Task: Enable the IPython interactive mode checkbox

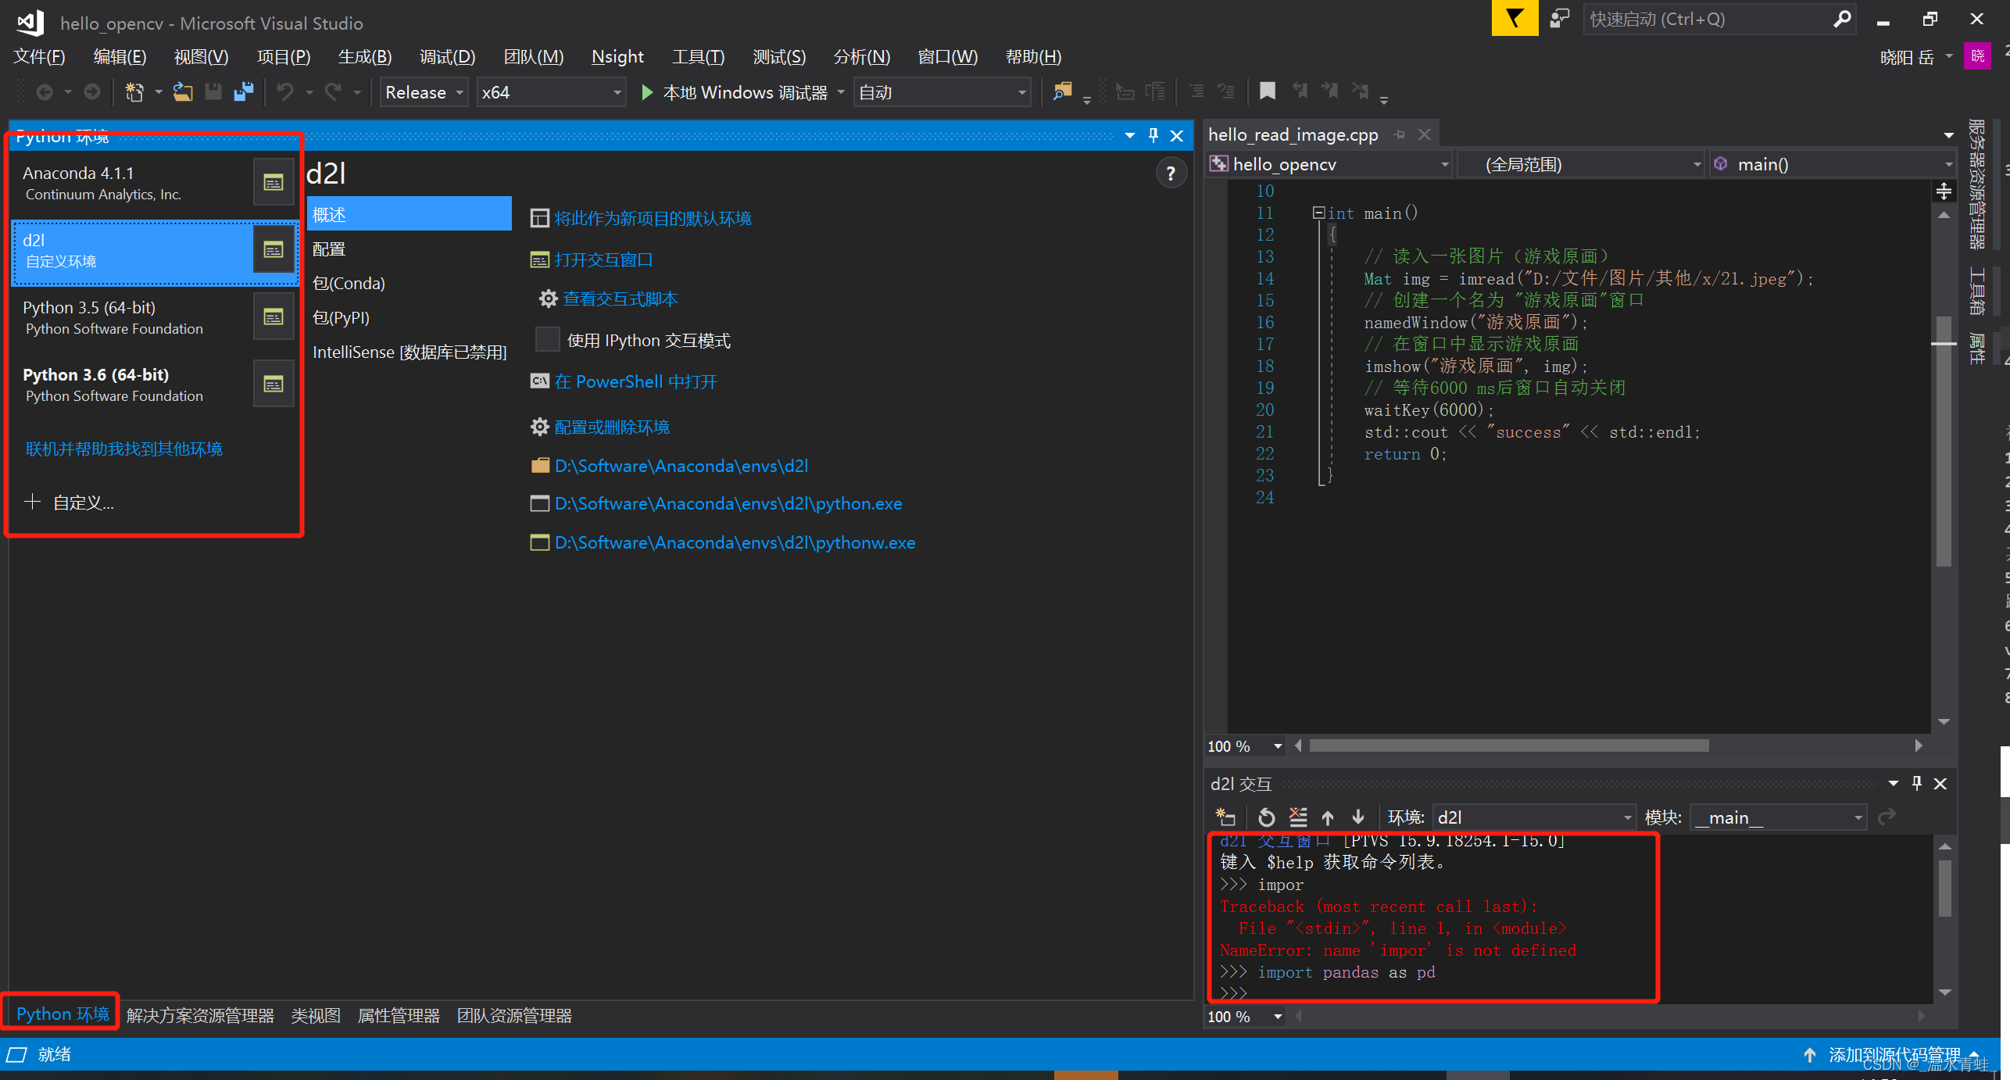Action: pos(547,340)
